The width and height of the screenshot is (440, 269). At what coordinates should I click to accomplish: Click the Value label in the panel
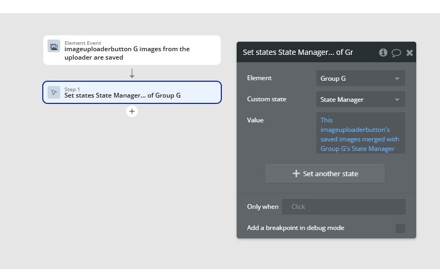tap(255, 120)
